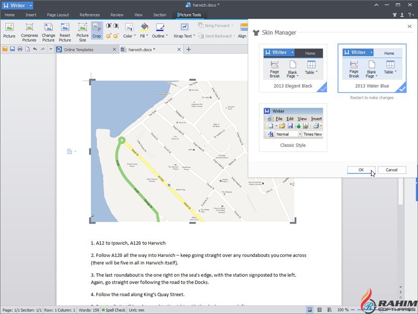Open the Color dropdown

click(x=129, y=31)
